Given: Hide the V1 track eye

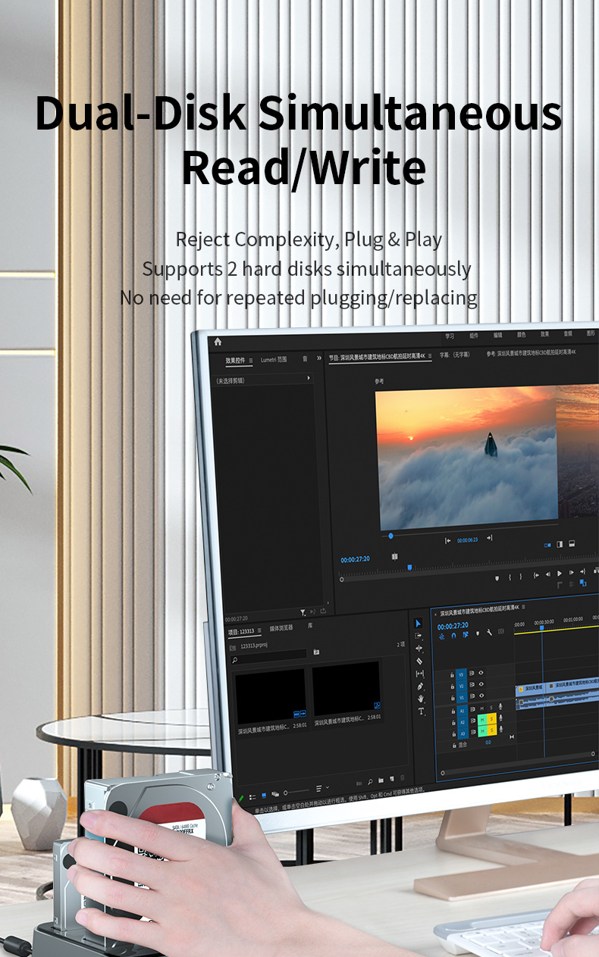Looking at the screenshot, I should [482, 696].
